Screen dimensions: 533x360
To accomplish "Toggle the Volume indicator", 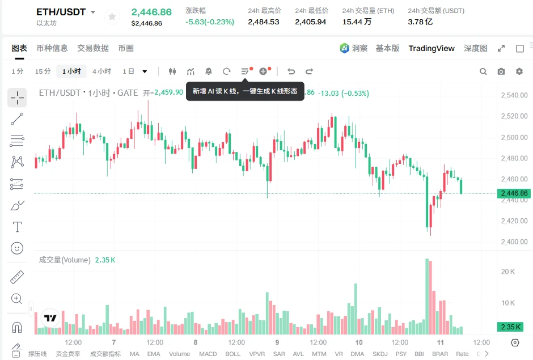I will [180, 354].
